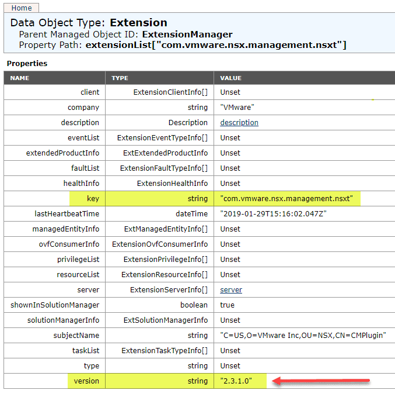The height and width of the screenshot is (397, 395).
Task: Select the extendedProductInfo property name
Action: [x=62, y=153]
